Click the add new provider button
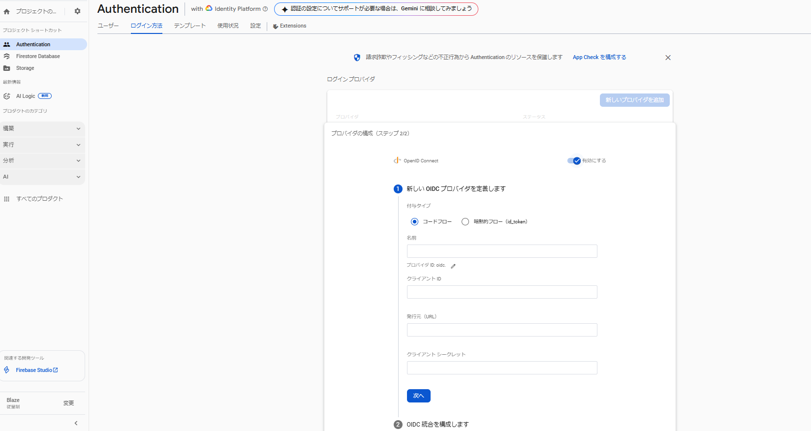The height and width of the screenshot is (431, 811). point(634,100)
